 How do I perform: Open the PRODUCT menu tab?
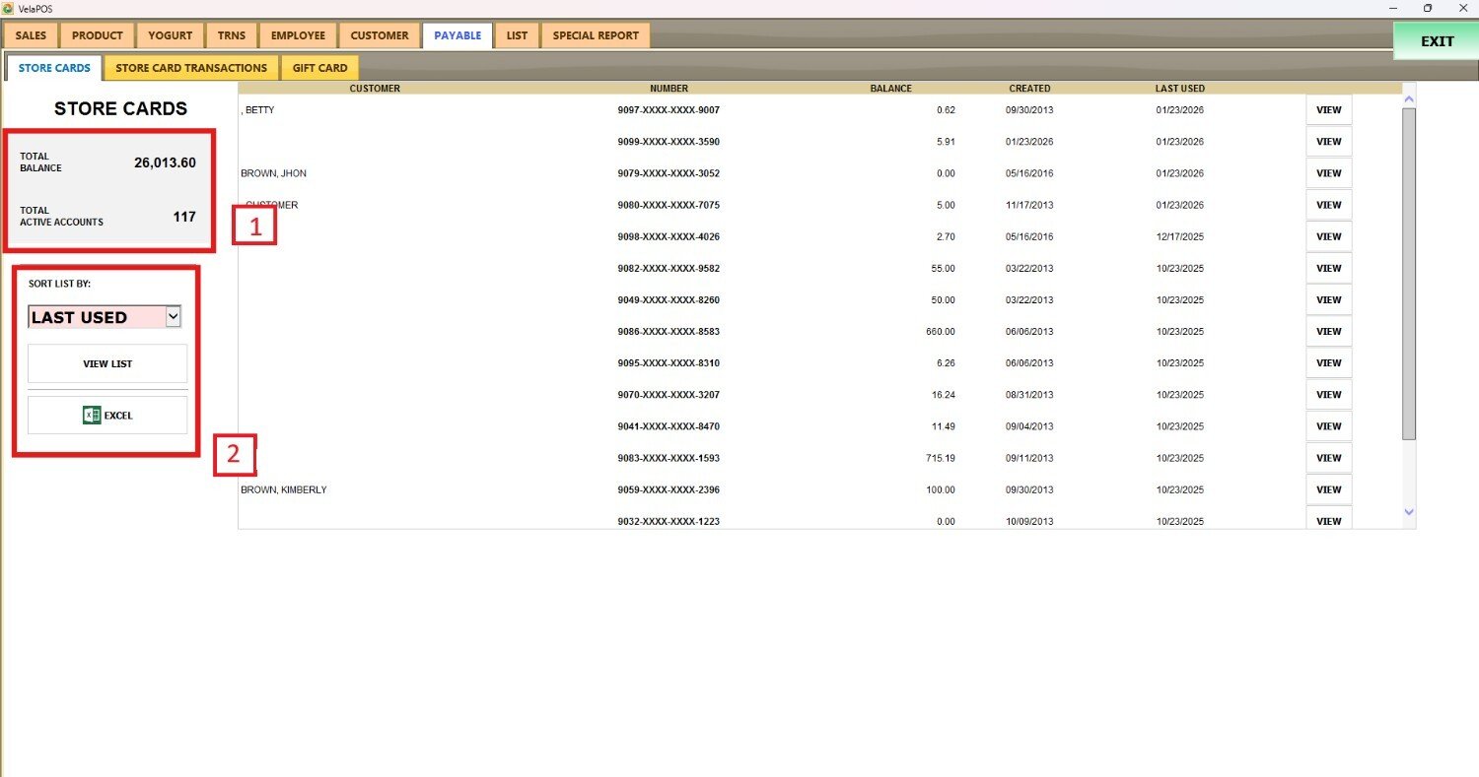pyautogui.click(x=98, y=35)
